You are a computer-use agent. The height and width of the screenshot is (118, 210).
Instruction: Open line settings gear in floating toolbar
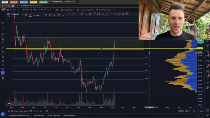coord(46,15)
